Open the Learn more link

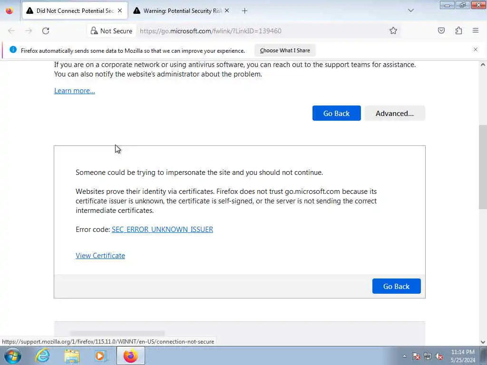point(75,91)
